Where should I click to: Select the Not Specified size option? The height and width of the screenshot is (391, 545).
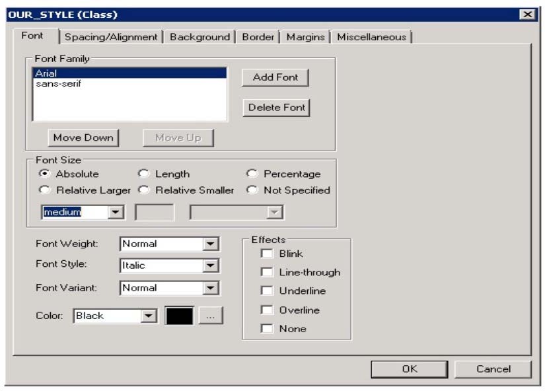pos(252,190)
